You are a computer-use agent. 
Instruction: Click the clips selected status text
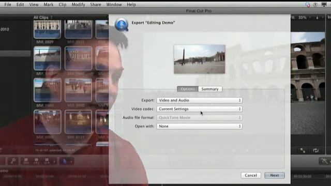[x=55, y=150]
